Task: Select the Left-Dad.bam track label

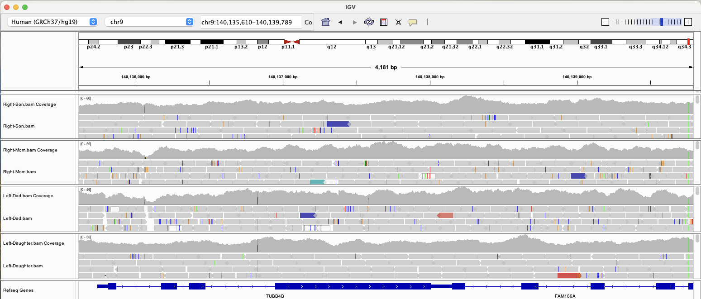Action: click(x=18, y=218)
